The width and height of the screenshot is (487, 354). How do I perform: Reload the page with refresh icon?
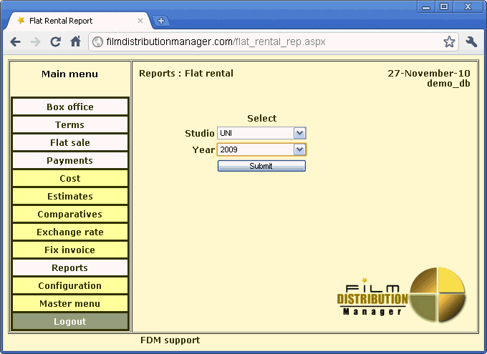point(55,42)
